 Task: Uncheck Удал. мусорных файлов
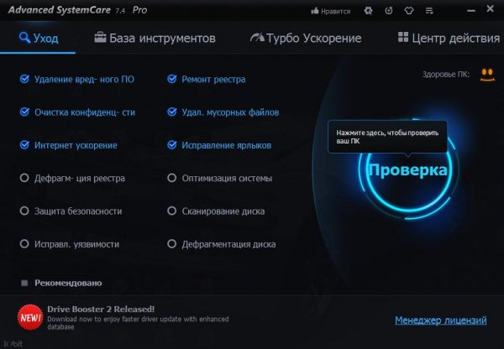[x=172, y=112]
